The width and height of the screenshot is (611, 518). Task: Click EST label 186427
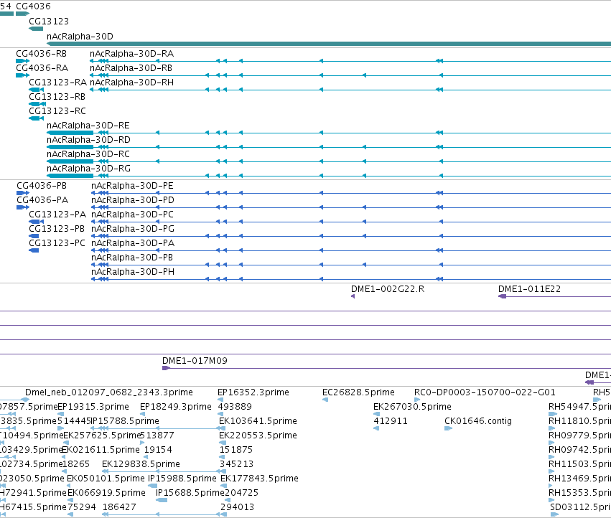(119, 507)
